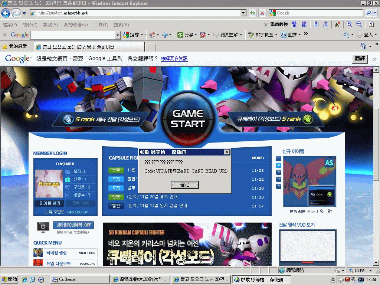Click the 確定 button in error dialog
This screenshot has width=380, height=285.
click(x=185, y=185)
